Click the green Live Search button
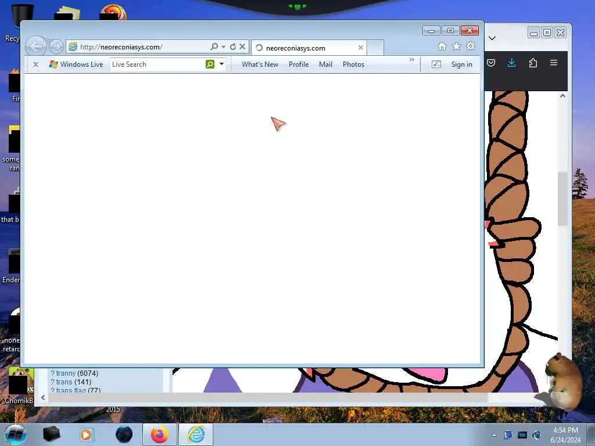Image resolution: width=595 pixels, height=446 pixels. click(x=210, y=64)
